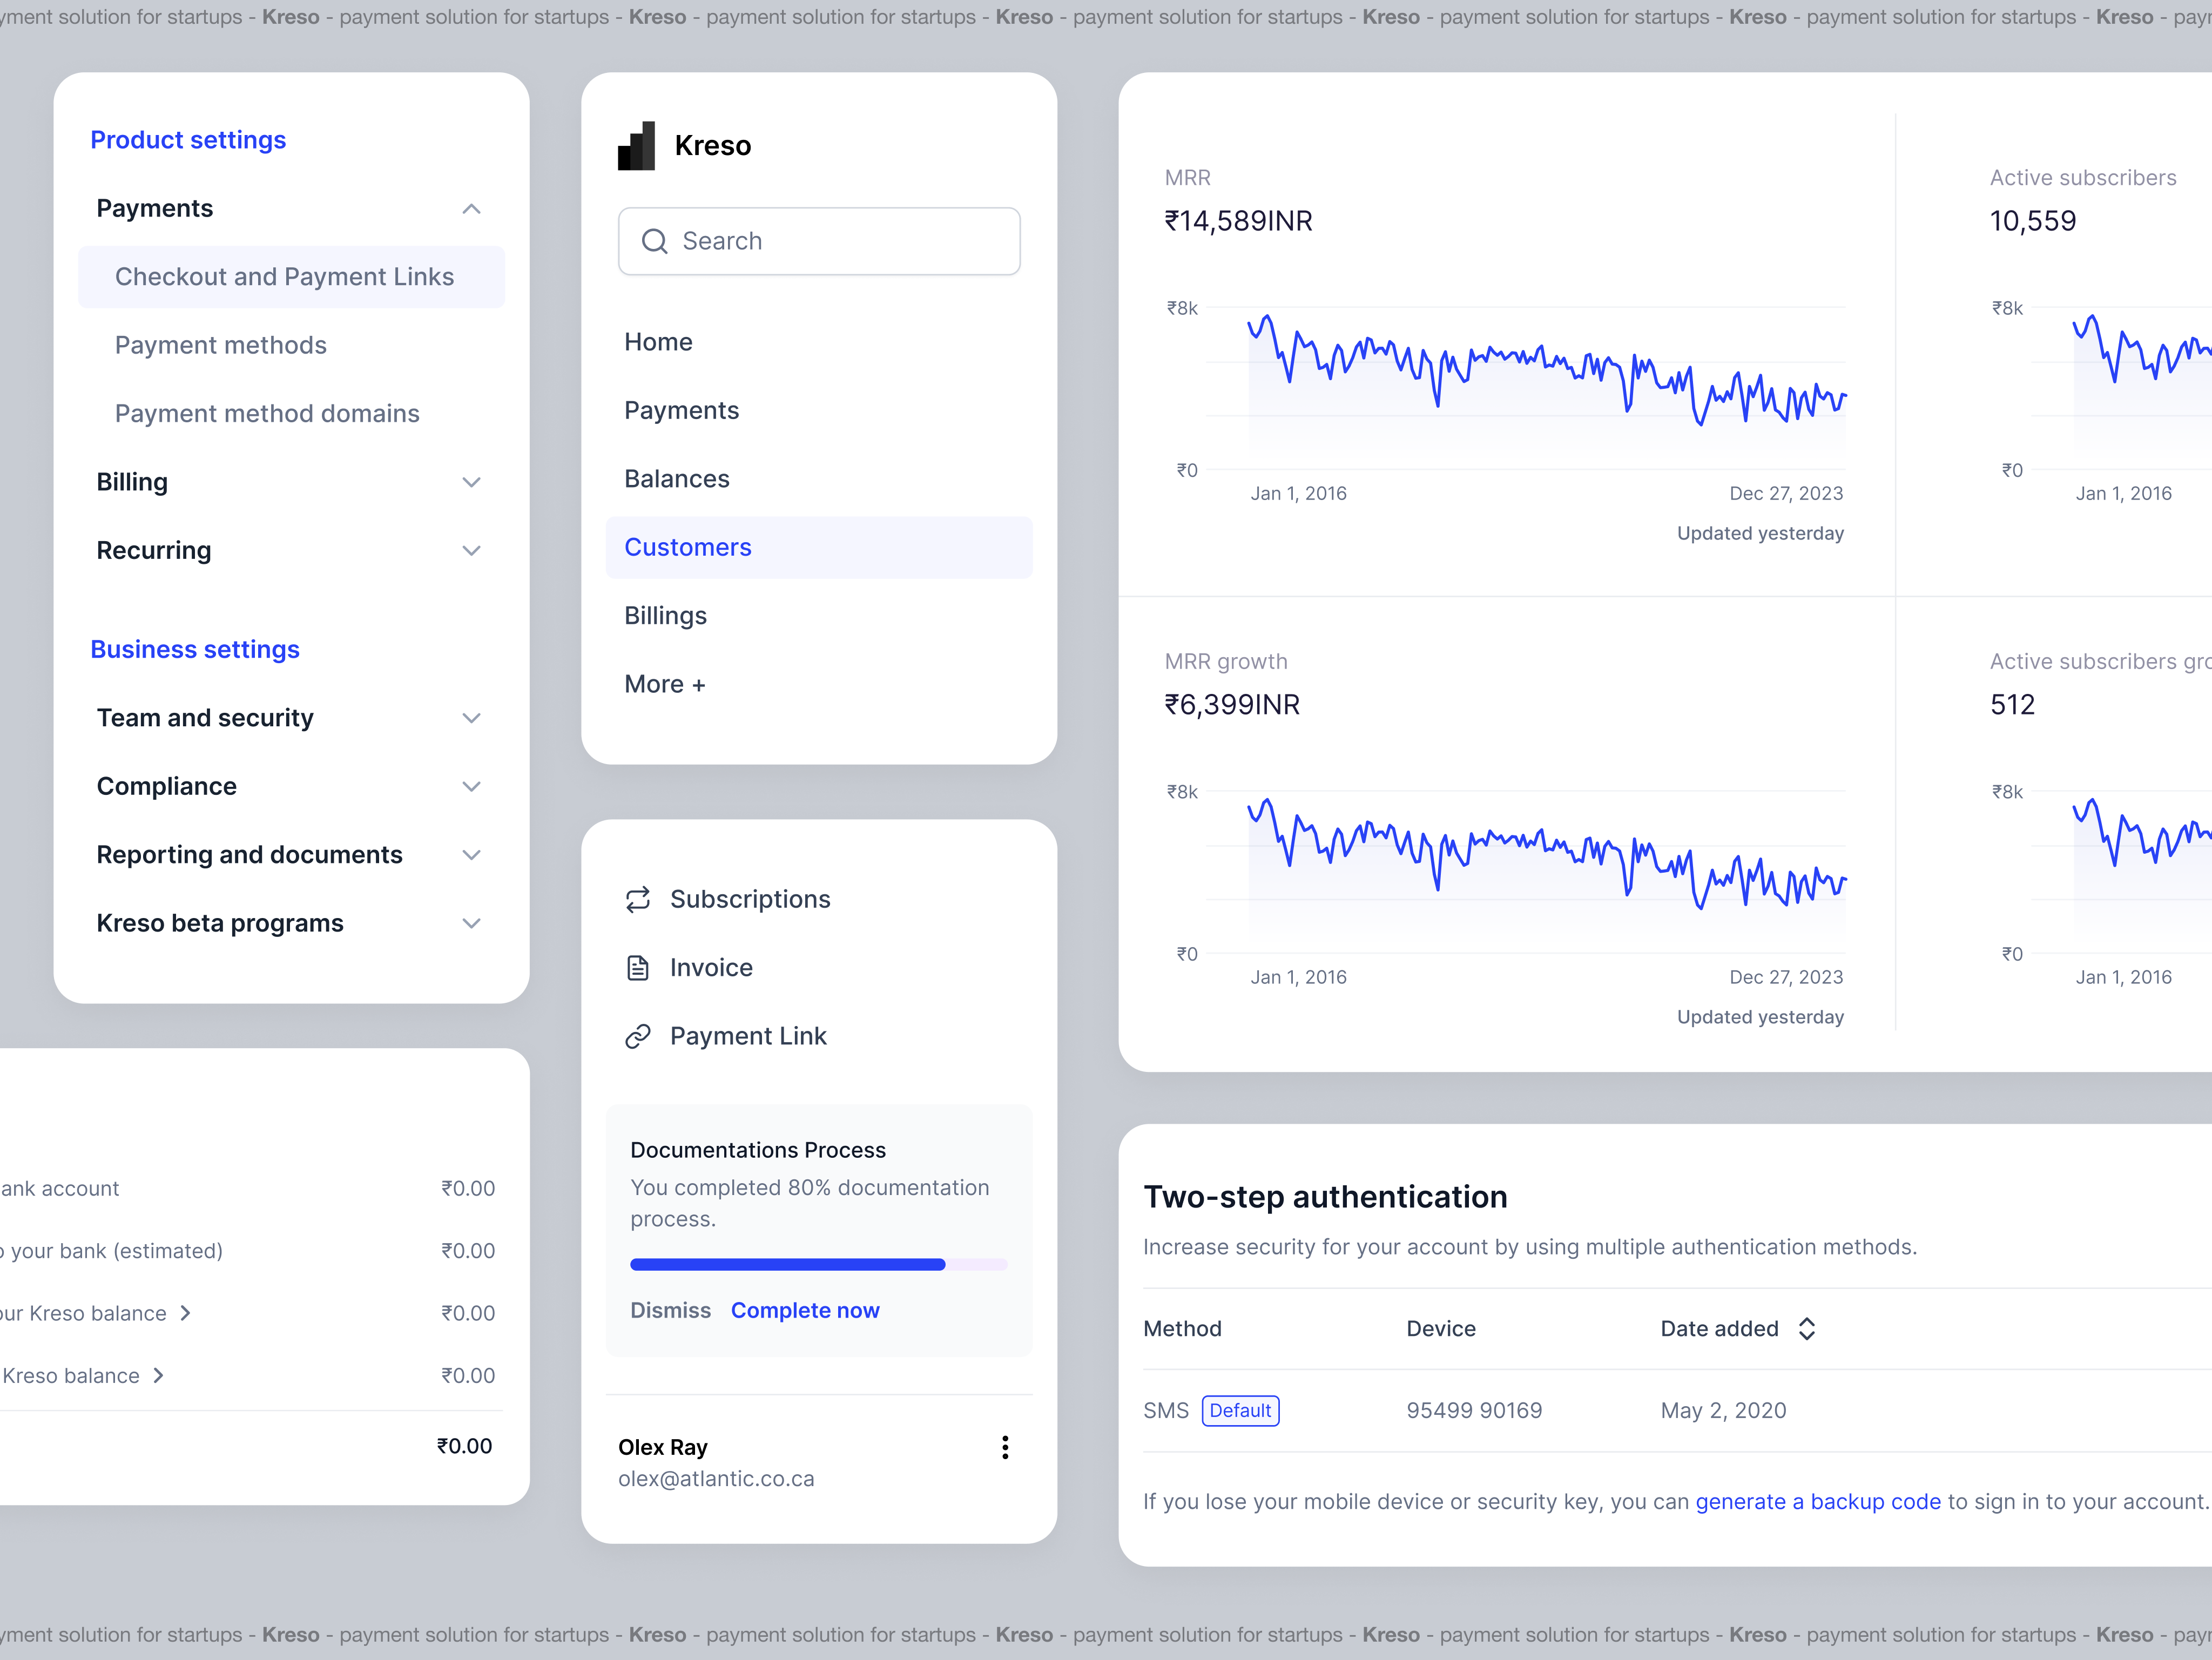Expand the Billing settings section
Image resolution: width=2212 pixels, height=1660 pixels.
click(x=471, y=482)
